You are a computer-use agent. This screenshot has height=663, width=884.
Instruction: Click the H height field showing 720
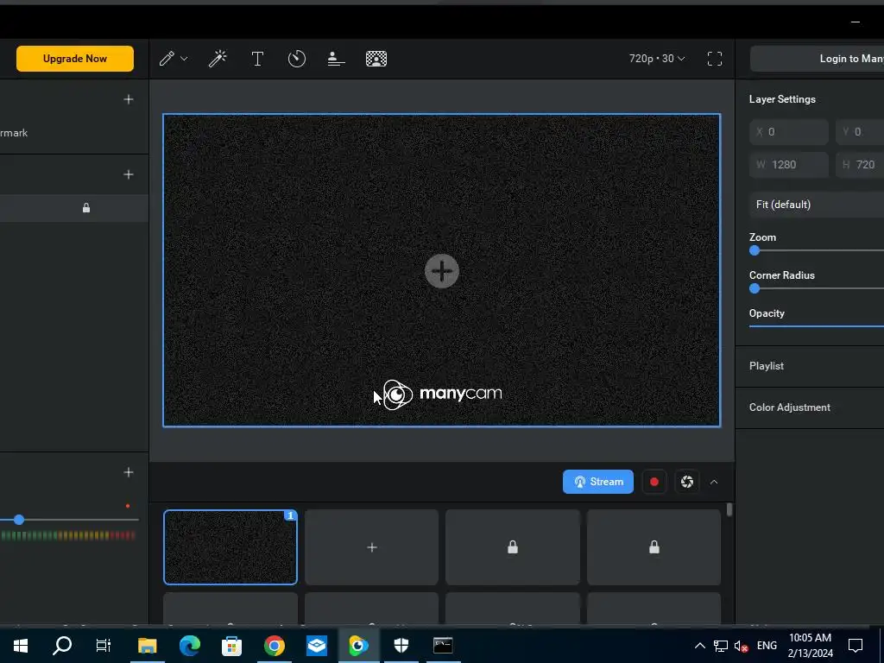click(x=860, y=165)
